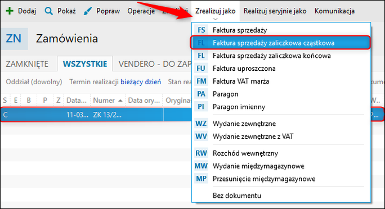
Task: Select Faktura uproszczona entry
Action: click(x=281, y=69)
